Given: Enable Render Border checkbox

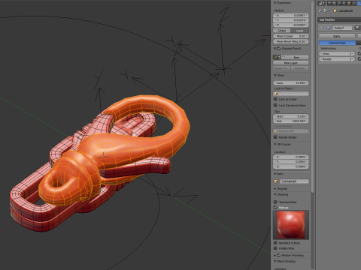Looking at the screenshot, I should (275, 137).
